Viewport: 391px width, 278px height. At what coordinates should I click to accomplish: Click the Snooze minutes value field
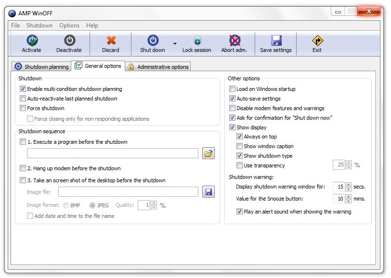pyautogui.click(x=339, y=199)
